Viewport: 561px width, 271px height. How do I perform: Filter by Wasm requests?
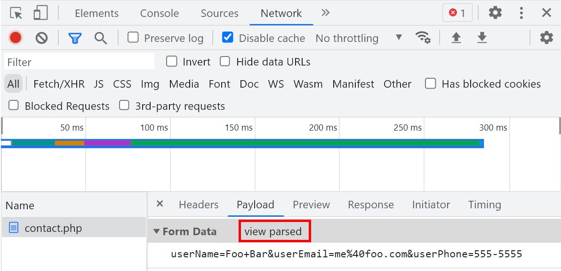[x=308, y=84]
